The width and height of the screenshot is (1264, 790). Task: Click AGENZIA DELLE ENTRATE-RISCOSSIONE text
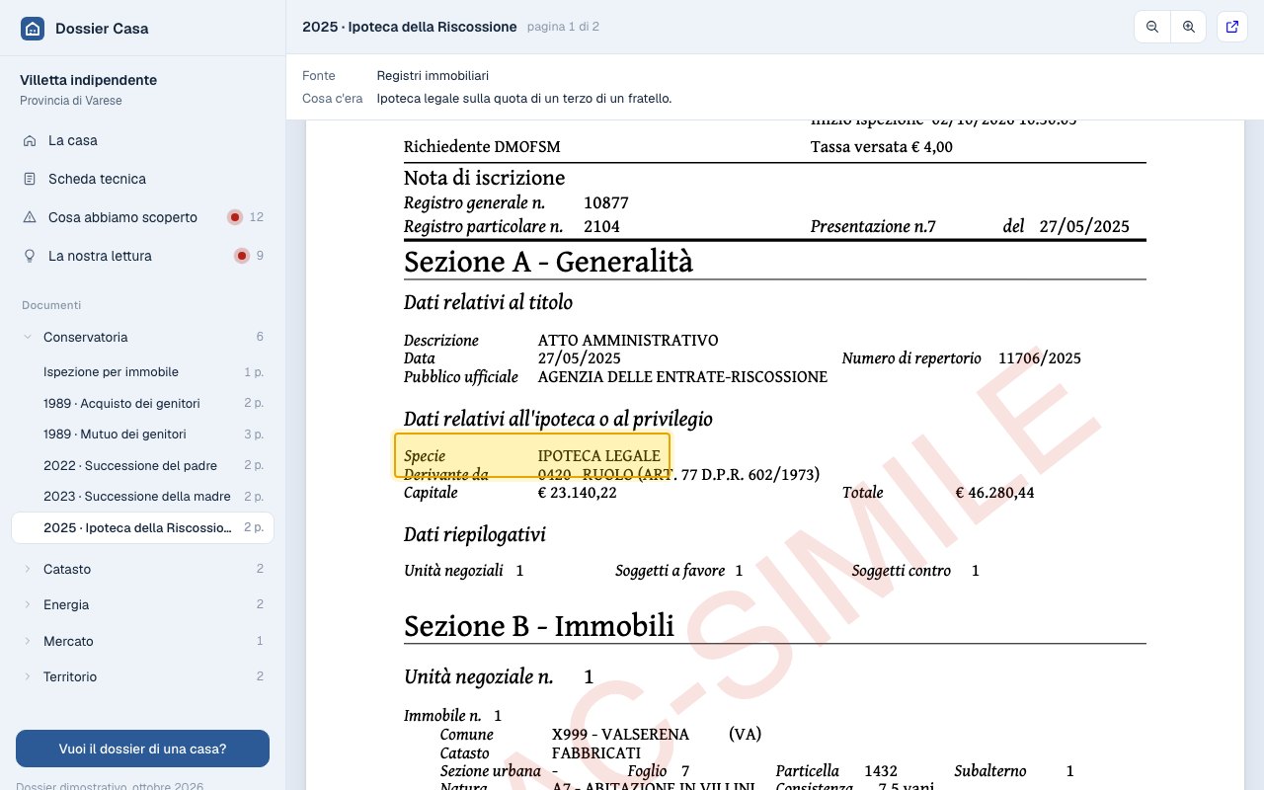[x=682, y=377]
